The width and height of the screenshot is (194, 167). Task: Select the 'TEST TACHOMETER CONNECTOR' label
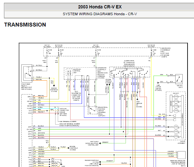[x=76, y=96]
